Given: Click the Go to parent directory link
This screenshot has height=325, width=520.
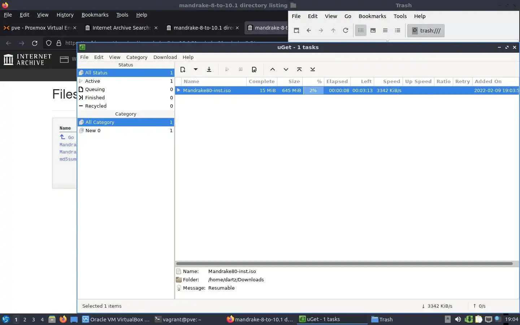Looking at the screenshot, I should (67, 137).
